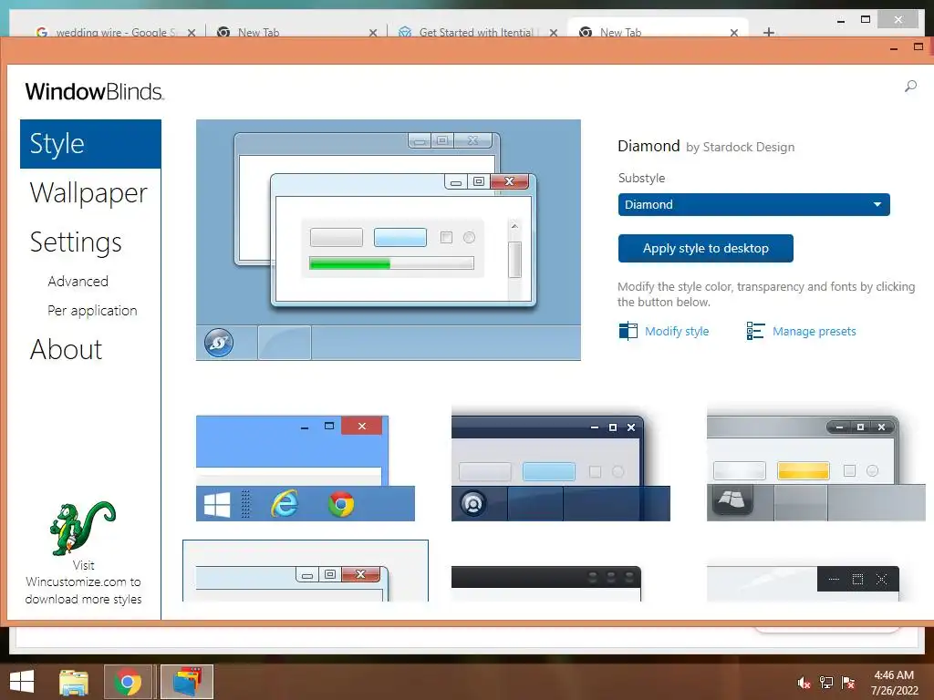Visit Wincustomize.com to download more styles
The height and width of the screenshot is (700, 934).
(83, 582)
